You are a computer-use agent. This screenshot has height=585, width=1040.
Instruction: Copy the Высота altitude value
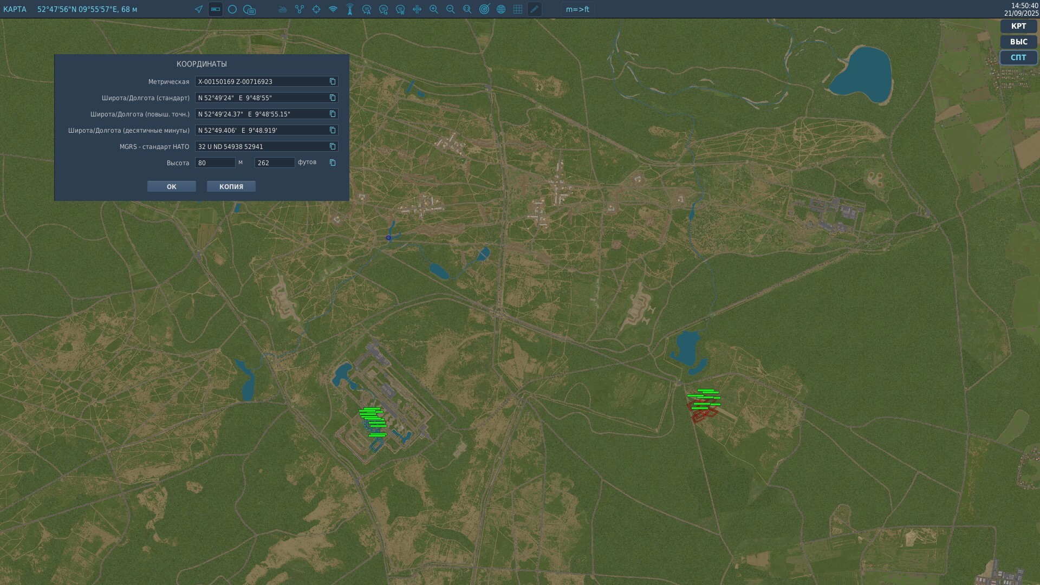coord(333,162)
